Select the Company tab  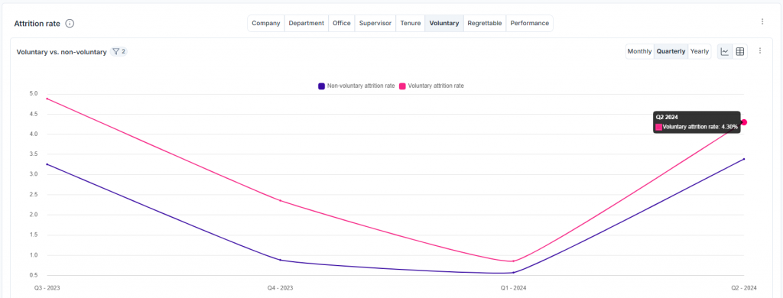pyautogui.click(x=265, y=24)
